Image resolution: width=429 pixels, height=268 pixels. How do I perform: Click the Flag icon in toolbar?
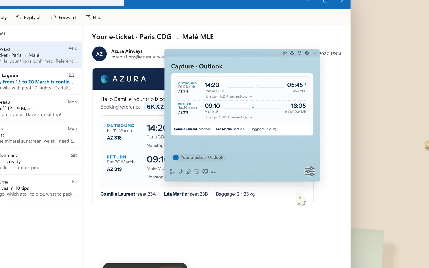pyautogui.click(x=88, y=17)
